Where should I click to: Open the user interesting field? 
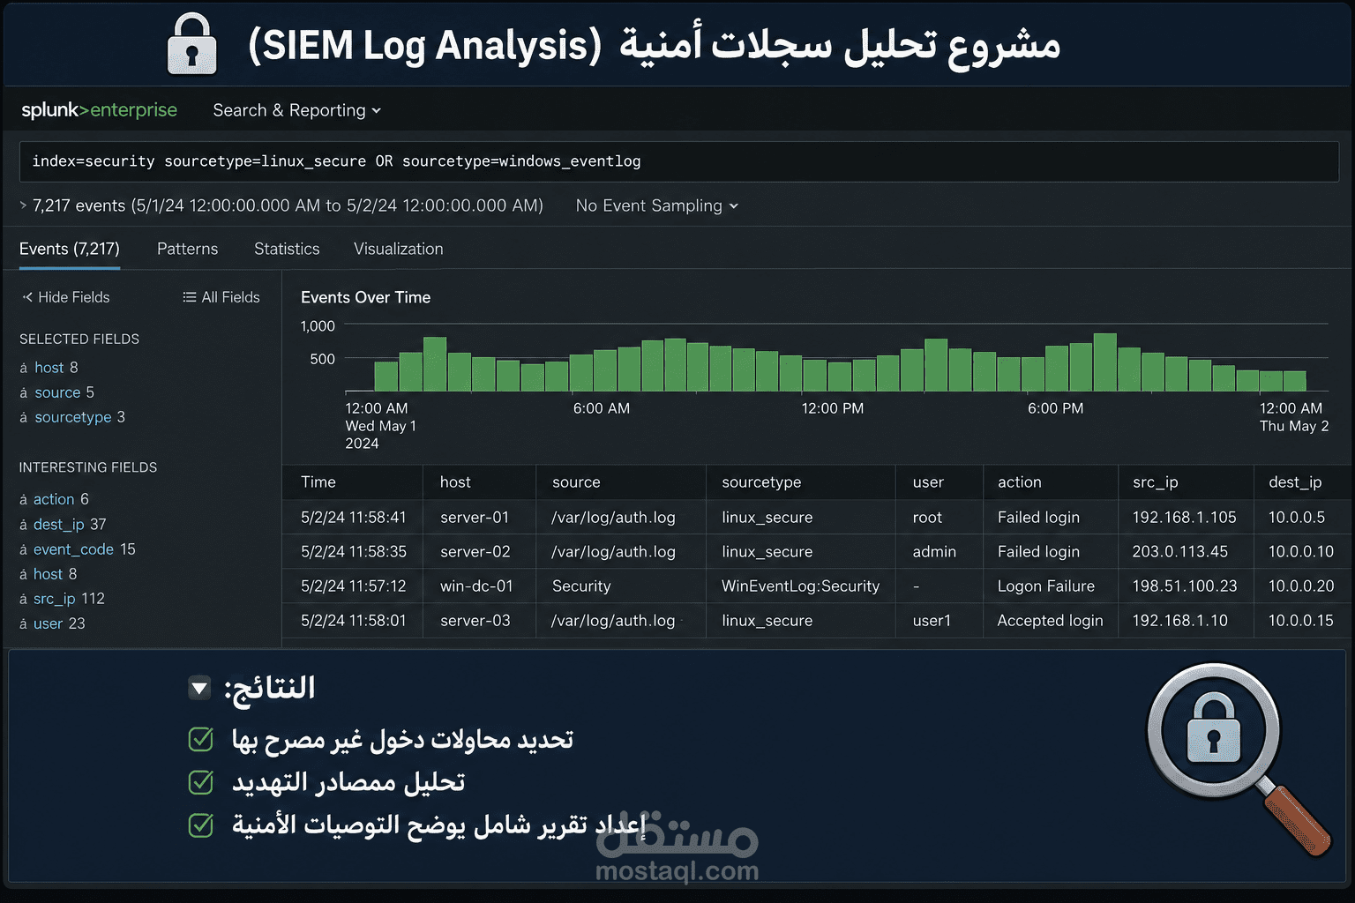tap(48, 623)
